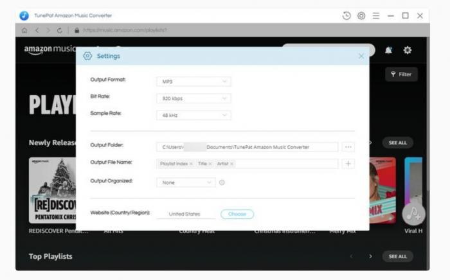Viewport: 450px width, 280px height.
Task: Click Choose button for country region
Action: [237, 214]
